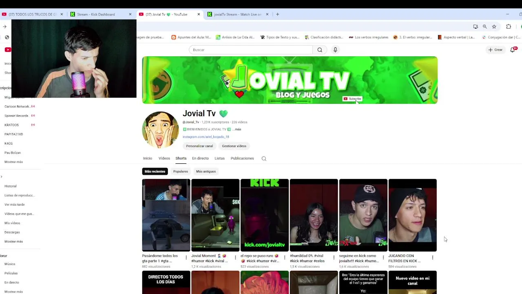
Task: Open menu for Pasándome todos los gta short
Action: click(x=186, y=257)
